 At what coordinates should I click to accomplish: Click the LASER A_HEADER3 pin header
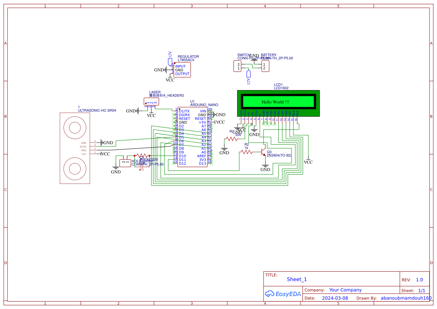pos(151,101)
